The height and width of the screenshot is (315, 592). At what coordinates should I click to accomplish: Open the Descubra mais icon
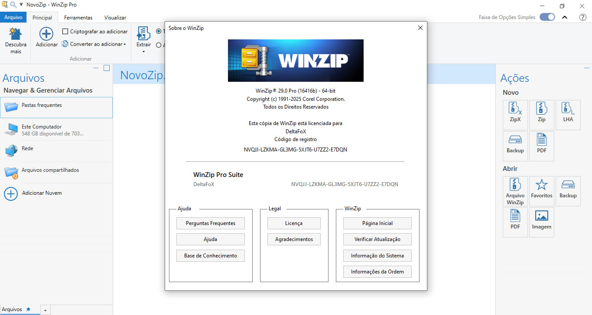pos(16,34)
